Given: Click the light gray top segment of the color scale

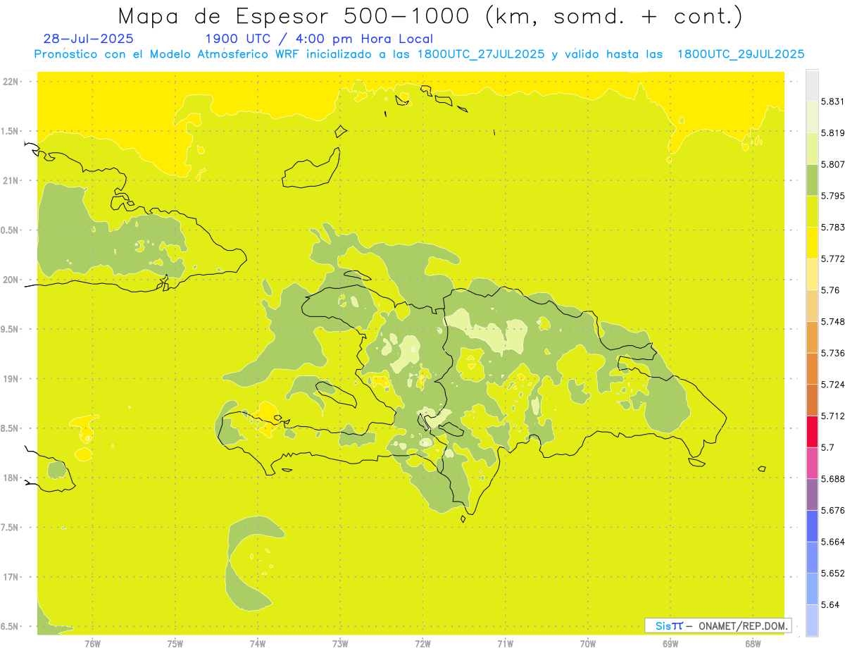Looking at the screenshot, I should point(812,85).
